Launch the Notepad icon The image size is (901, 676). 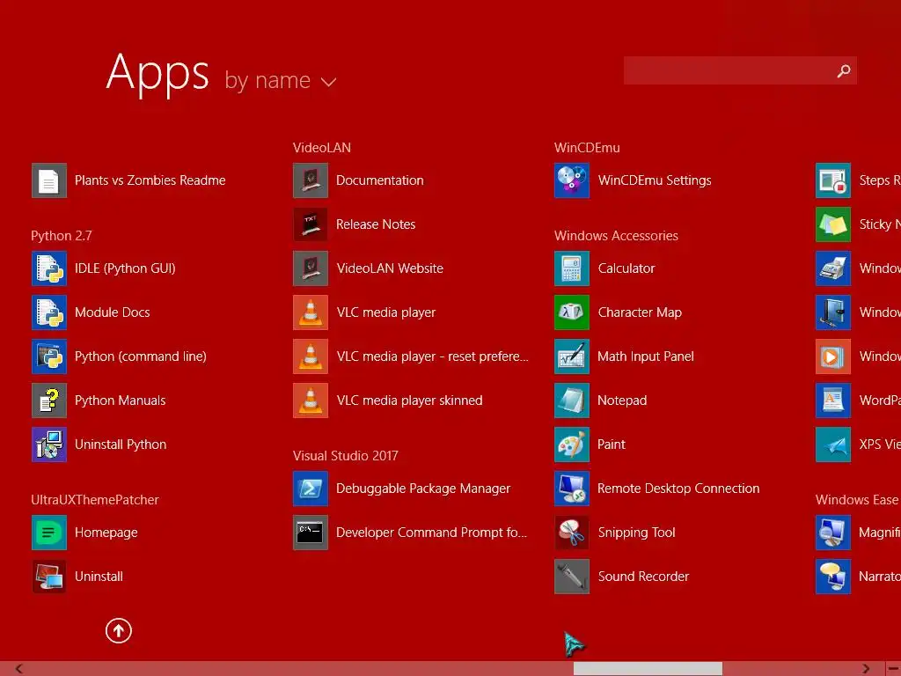click(x=572, y=400)
